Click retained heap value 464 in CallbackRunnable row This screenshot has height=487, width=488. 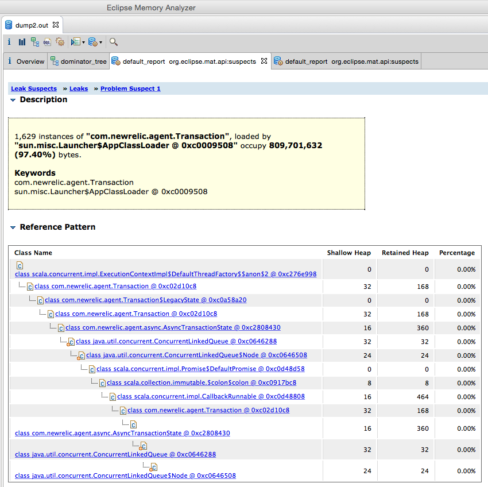tap(423, 397)
